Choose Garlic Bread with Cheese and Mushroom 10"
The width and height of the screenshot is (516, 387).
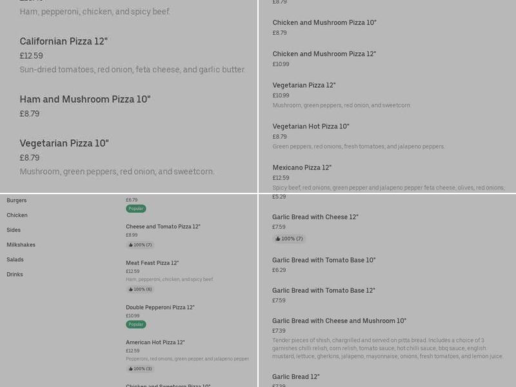(339, 321)
